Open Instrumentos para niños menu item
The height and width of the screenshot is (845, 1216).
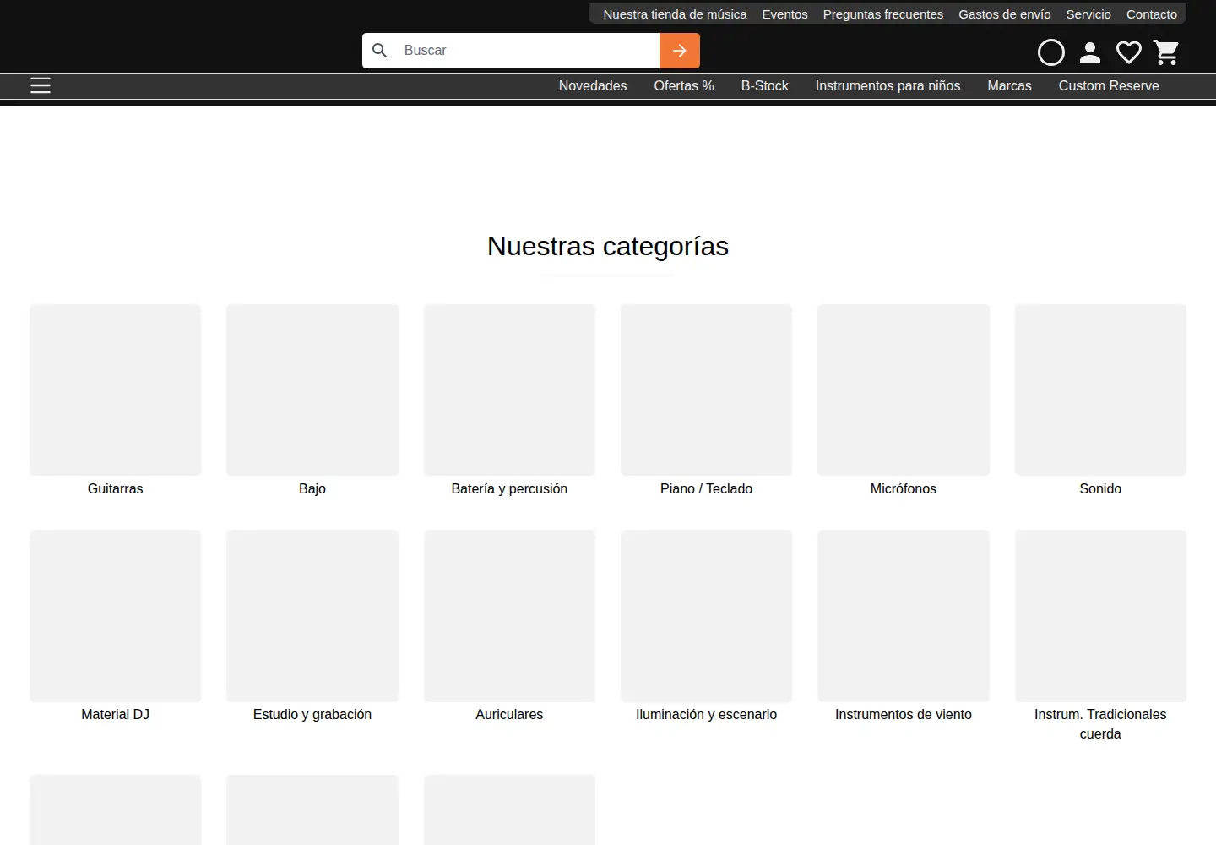pyautogui.click(x=888, y=85)
